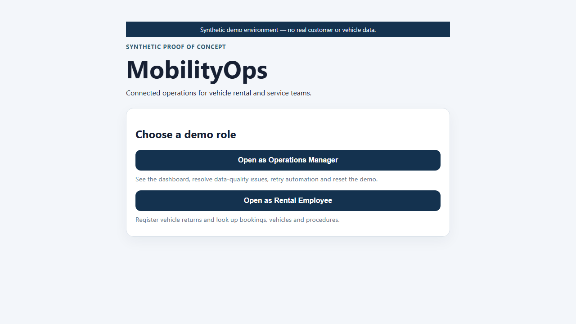The image size is (576, 324).
Task: Select the MobilityOps main heading
Action: coord(197,70)
